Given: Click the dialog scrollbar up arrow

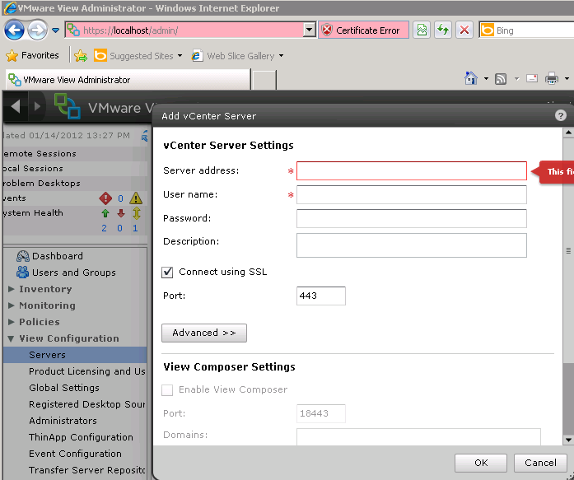Looking at the screenshot, I should [x=568, y=133].
